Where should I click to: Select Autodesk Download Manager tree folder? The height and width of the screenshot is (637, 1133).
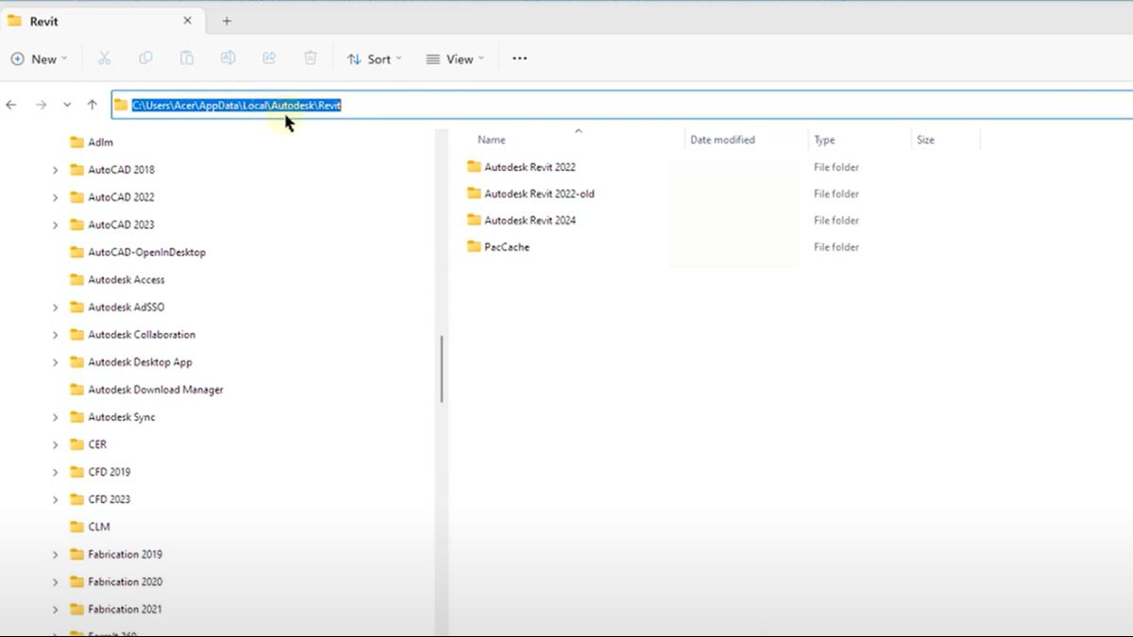(156, 390)
